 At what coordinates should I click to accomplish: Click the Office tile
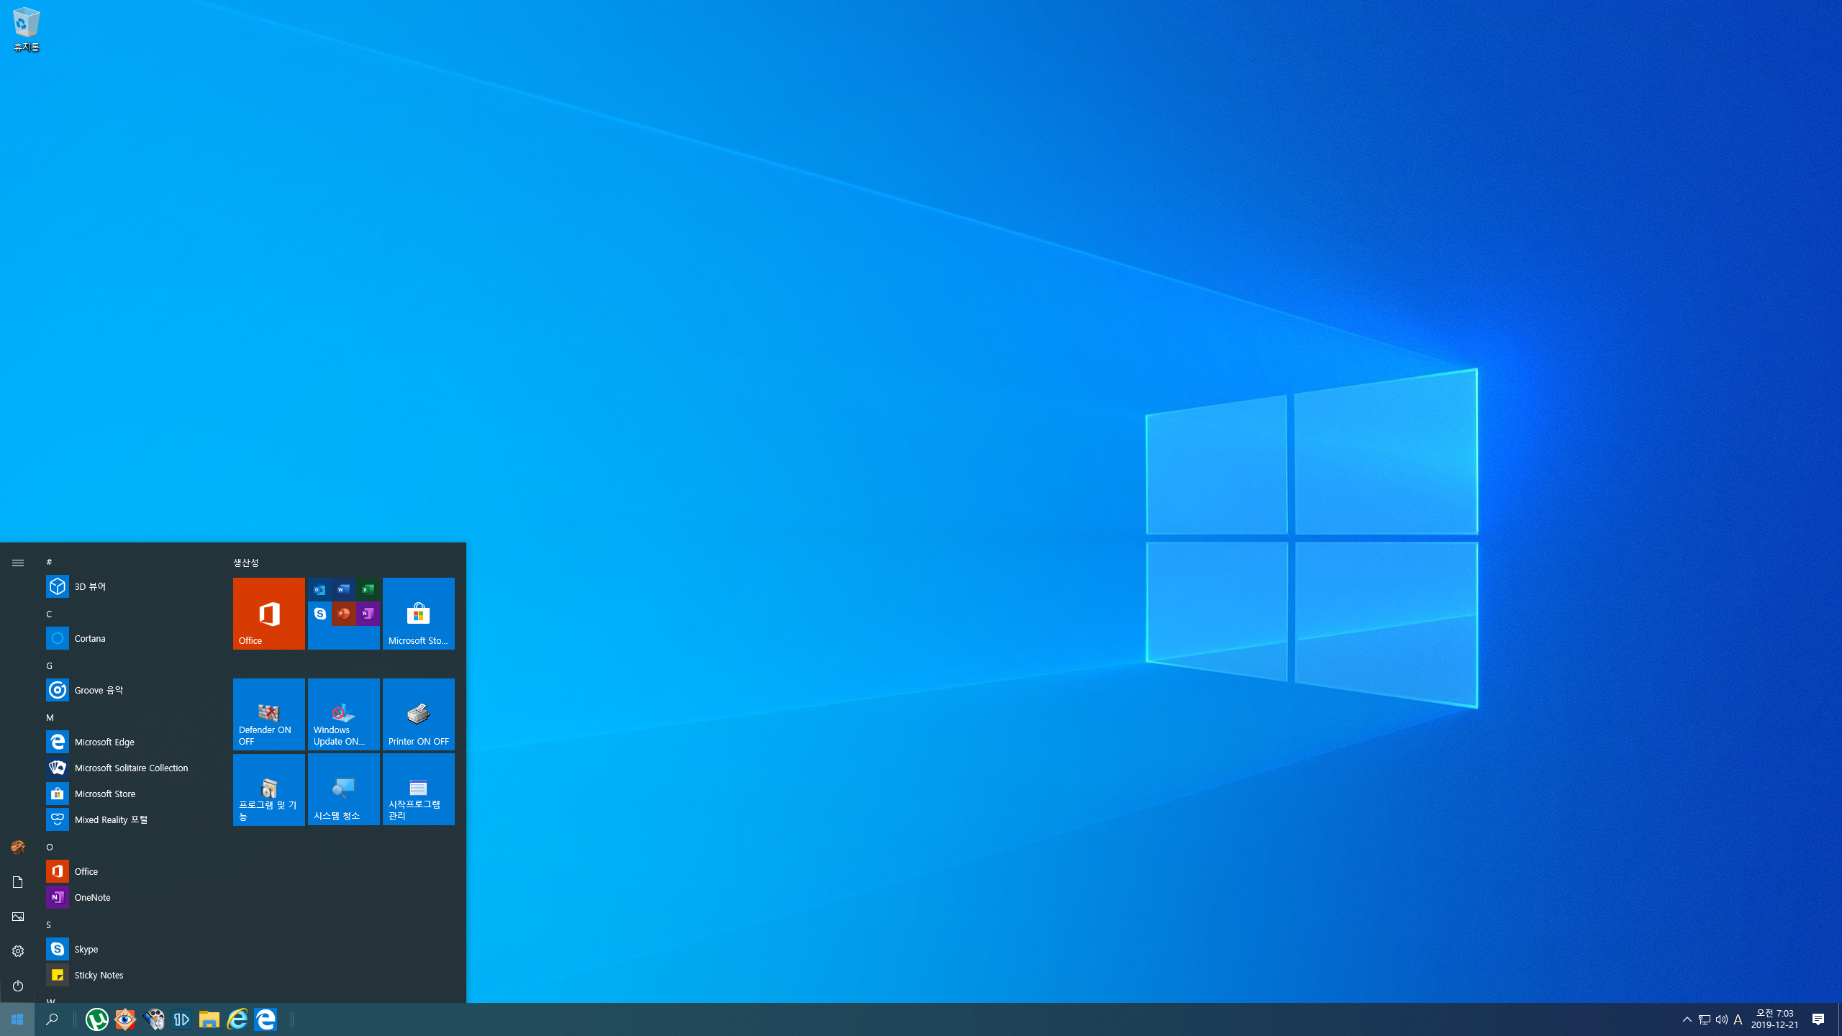pyautogui.click(x=268, y=614)
